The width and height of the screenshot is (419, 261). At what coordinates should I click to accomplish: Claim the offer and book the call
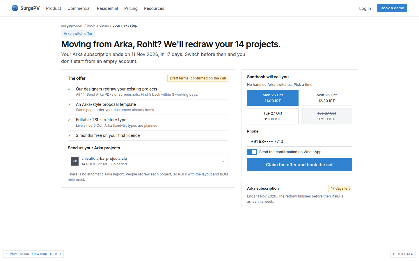click(x=300, y=165)
